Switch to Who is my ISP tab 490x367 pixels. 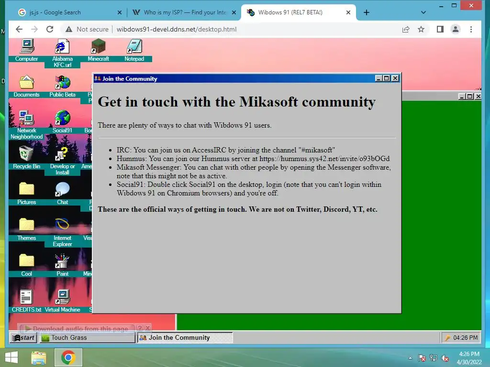point(184,12)
